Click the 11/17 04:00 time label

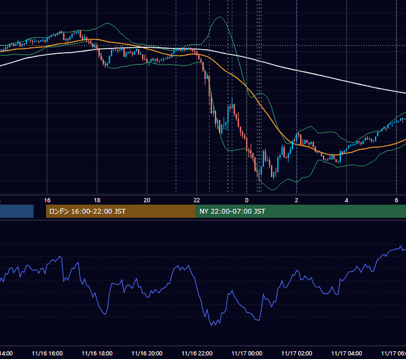(x=346, y=353)
